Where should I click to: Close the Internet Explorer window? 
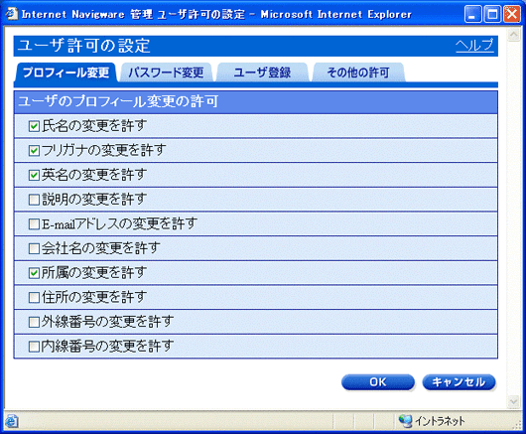(x=512, y=15)
